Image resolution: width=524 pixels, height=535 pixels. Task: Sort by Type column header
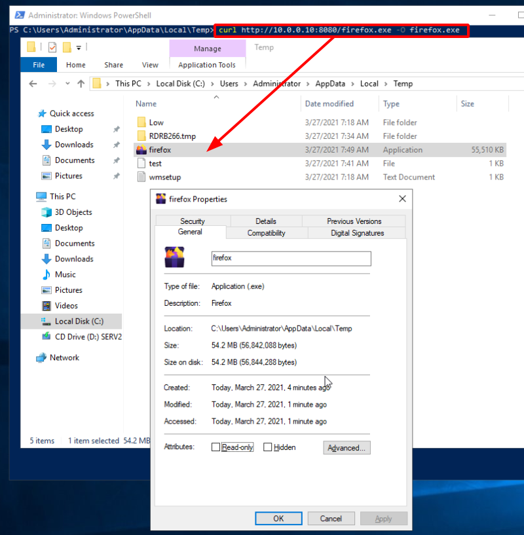point(391,103)
